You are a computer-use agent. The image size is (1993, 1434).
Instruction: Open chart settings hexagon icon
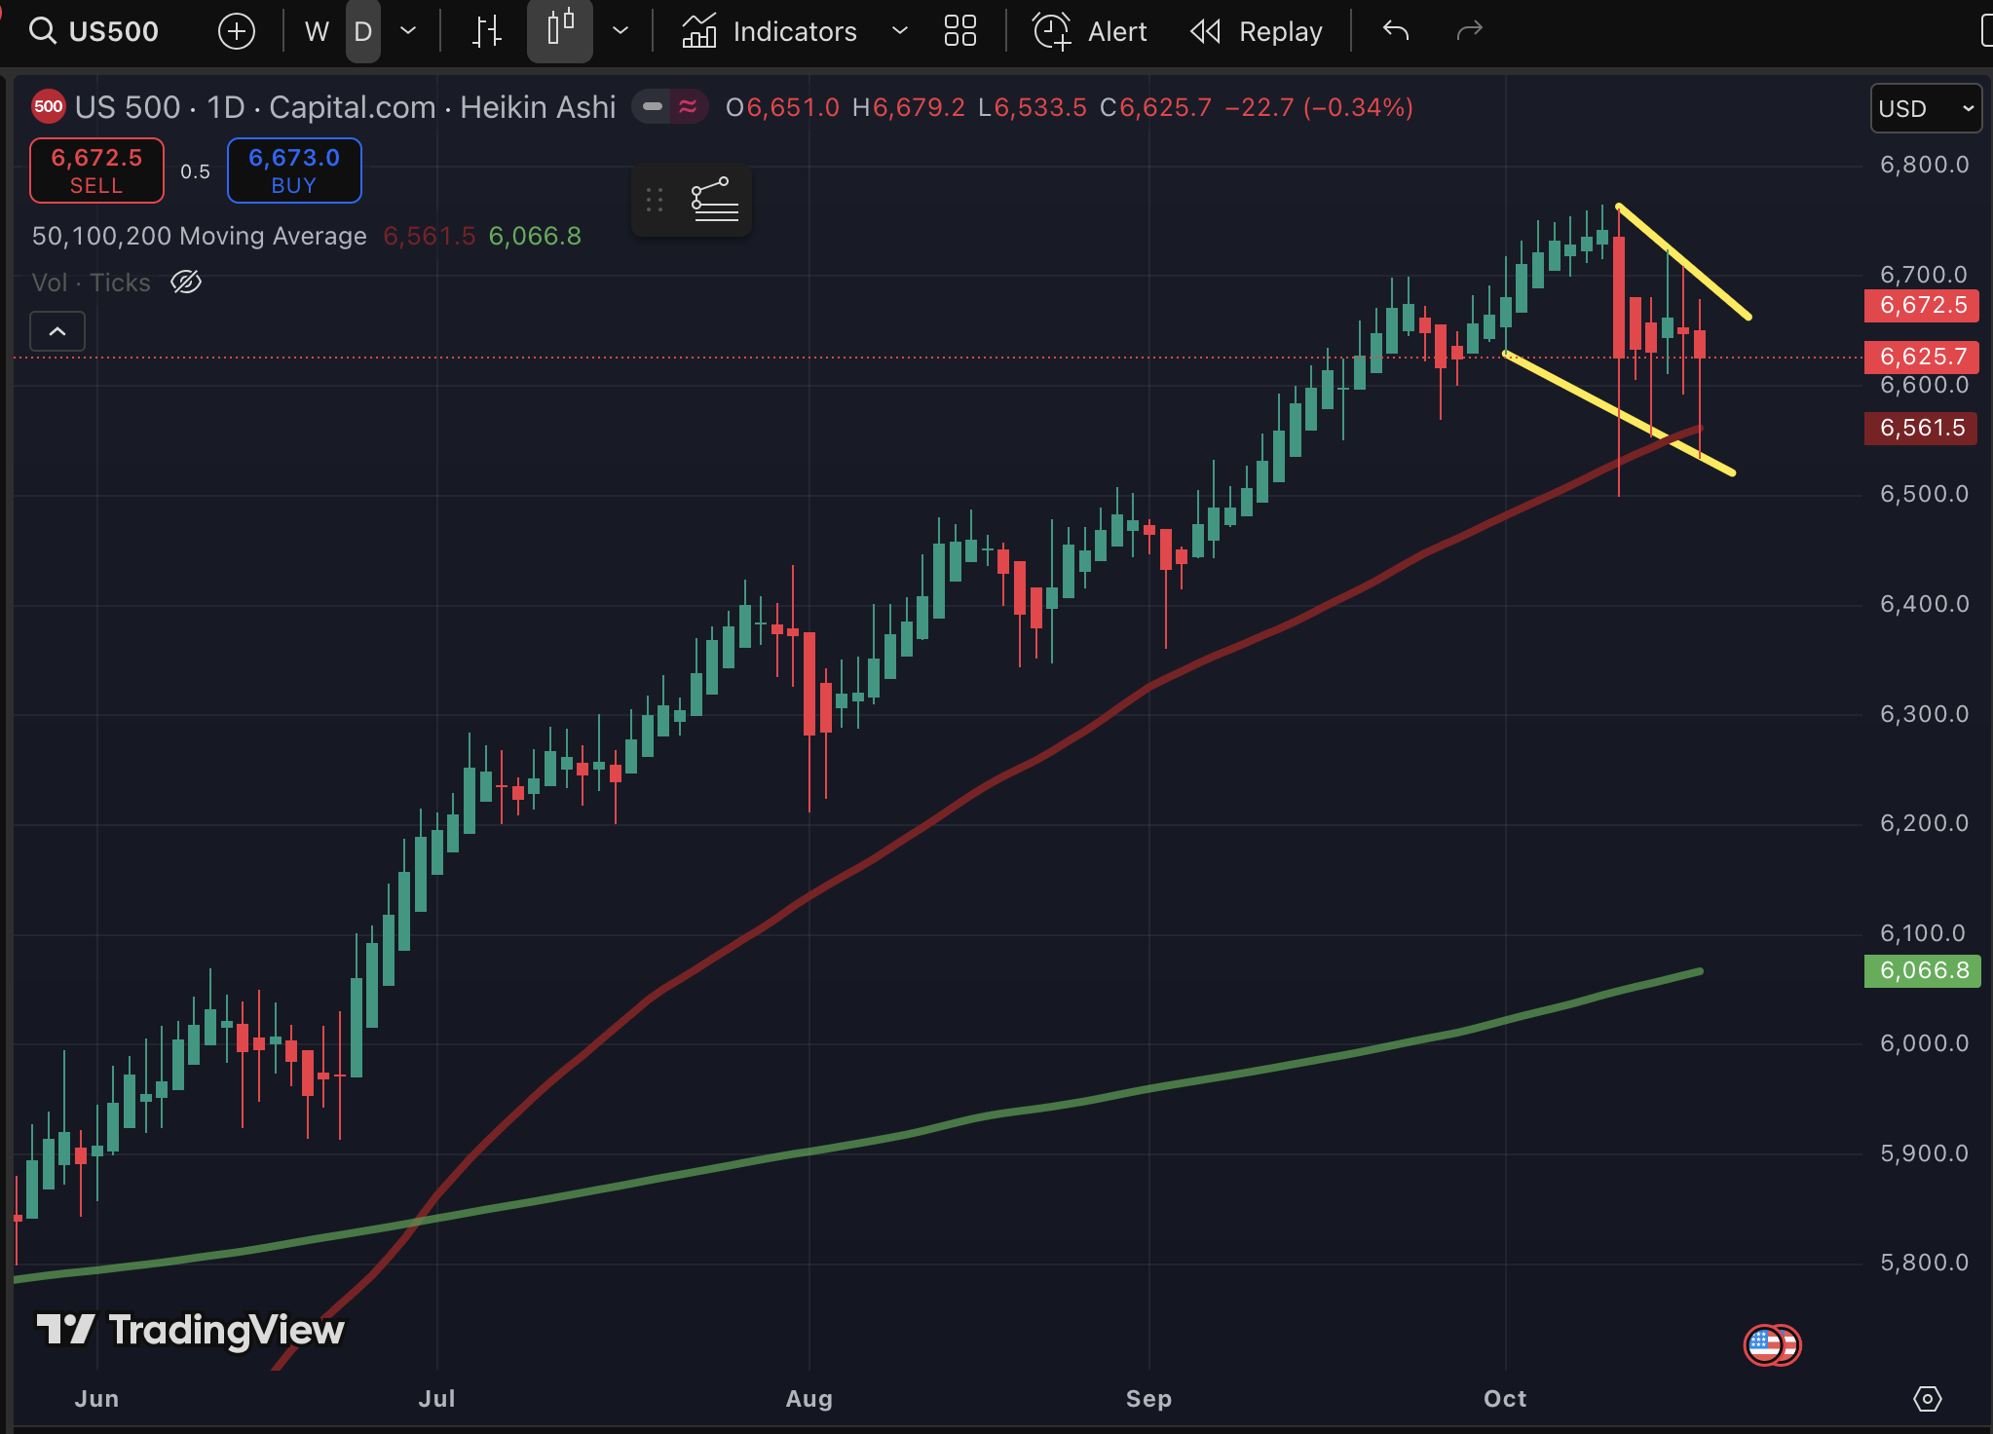(x=1927, y=1399)
